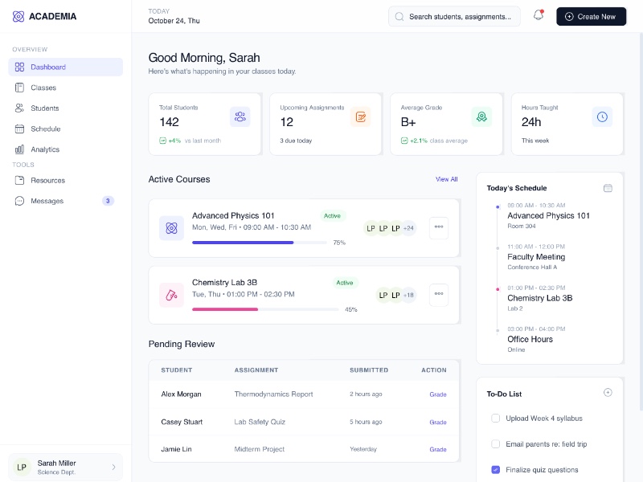The image size is (643, 482).
Task: Click the plus icon on the To-Do List
Action: click(x=608, y=393)
